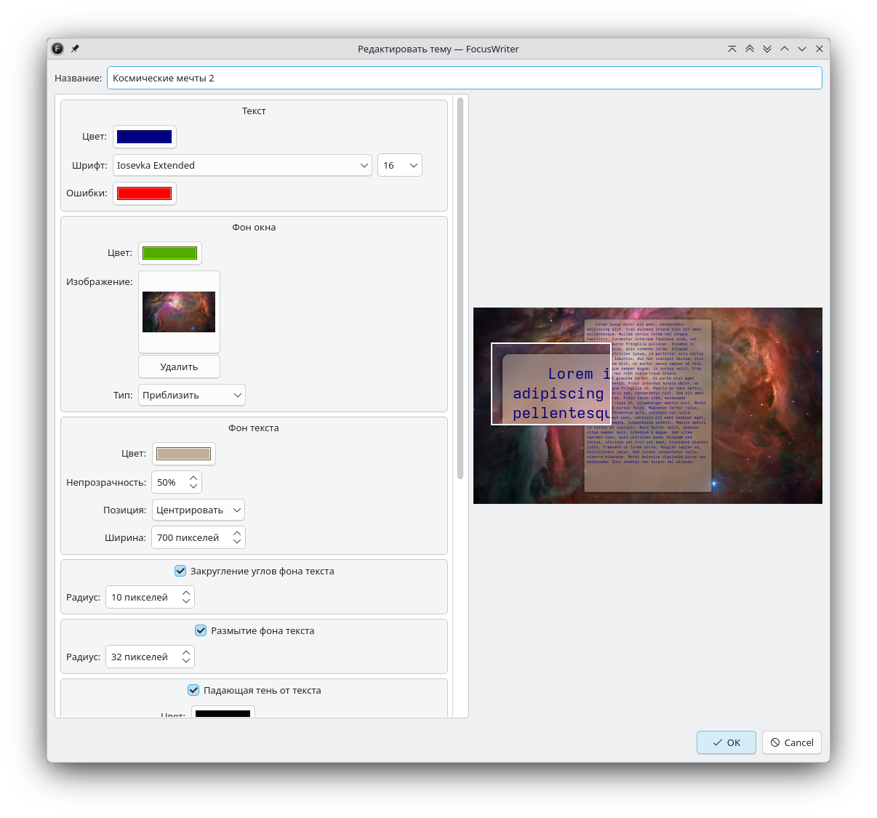Image resolution: width=877 pixels, height=818 pixels.
Task: Click the double-down-arrow title bar icon
Action: point(767,49)
